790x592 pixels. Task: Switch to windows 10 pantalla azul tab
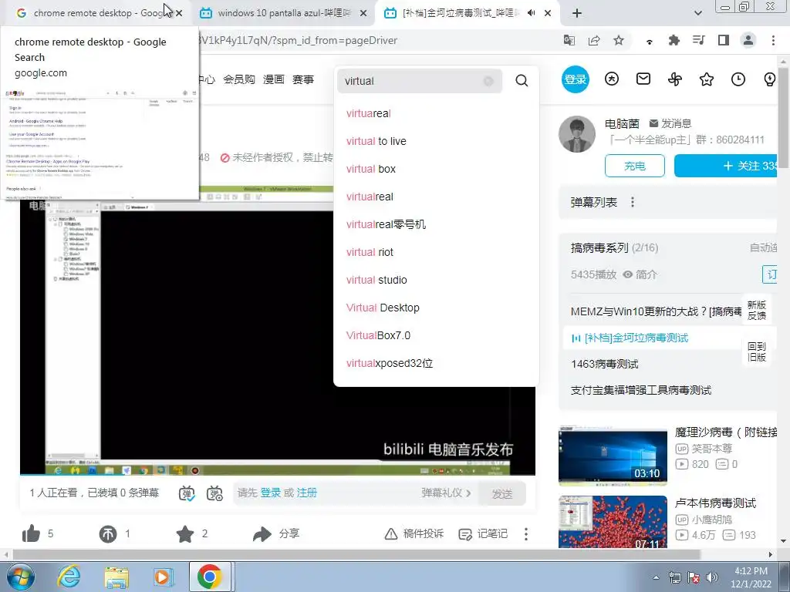[x=283, y=13]
